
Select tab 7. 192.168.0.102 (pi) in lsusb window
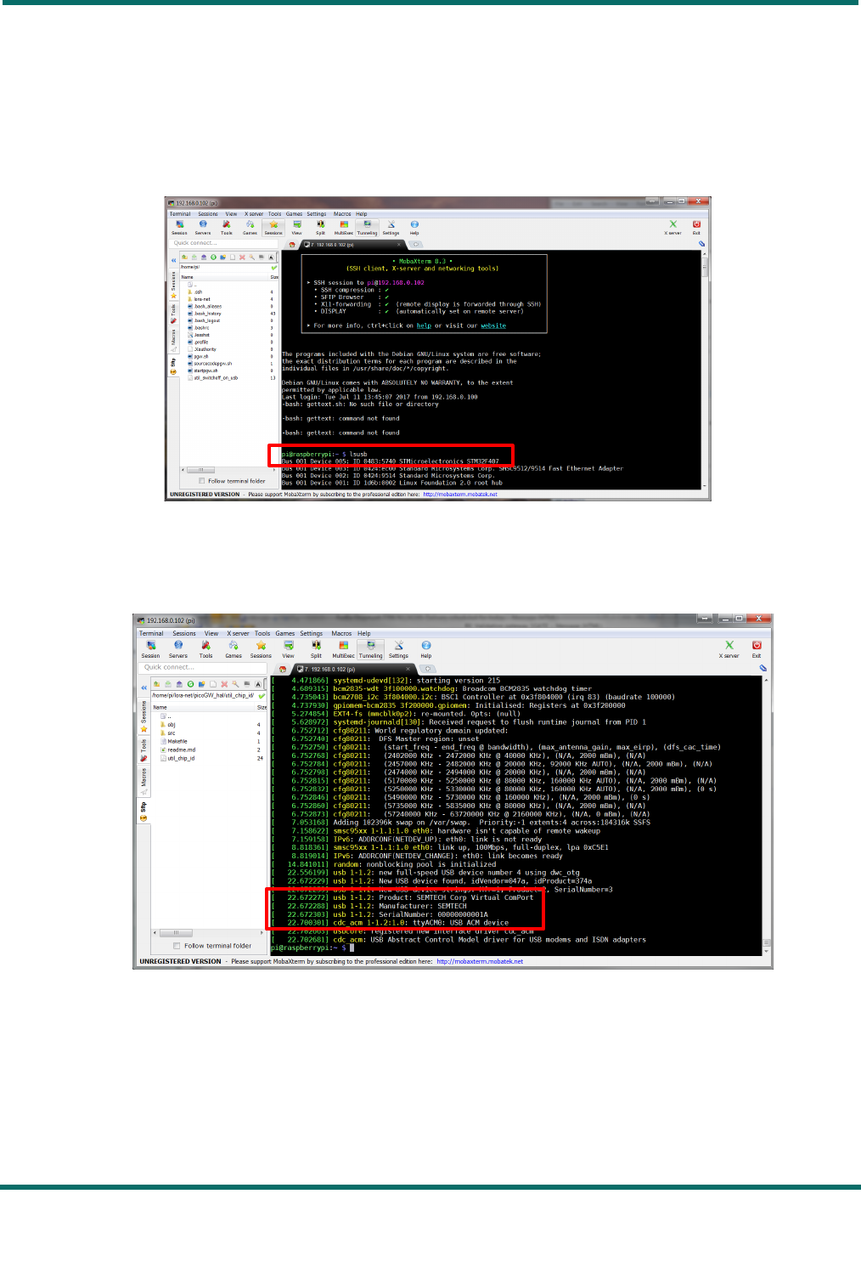coord(352,244)
